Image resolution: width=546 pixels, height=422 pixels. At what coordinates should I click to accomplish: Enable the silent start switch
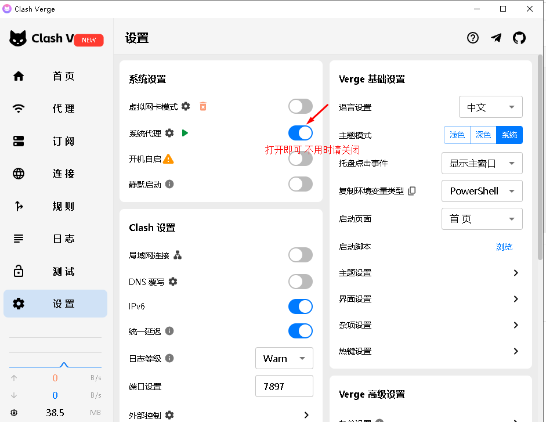pos(300,184)
